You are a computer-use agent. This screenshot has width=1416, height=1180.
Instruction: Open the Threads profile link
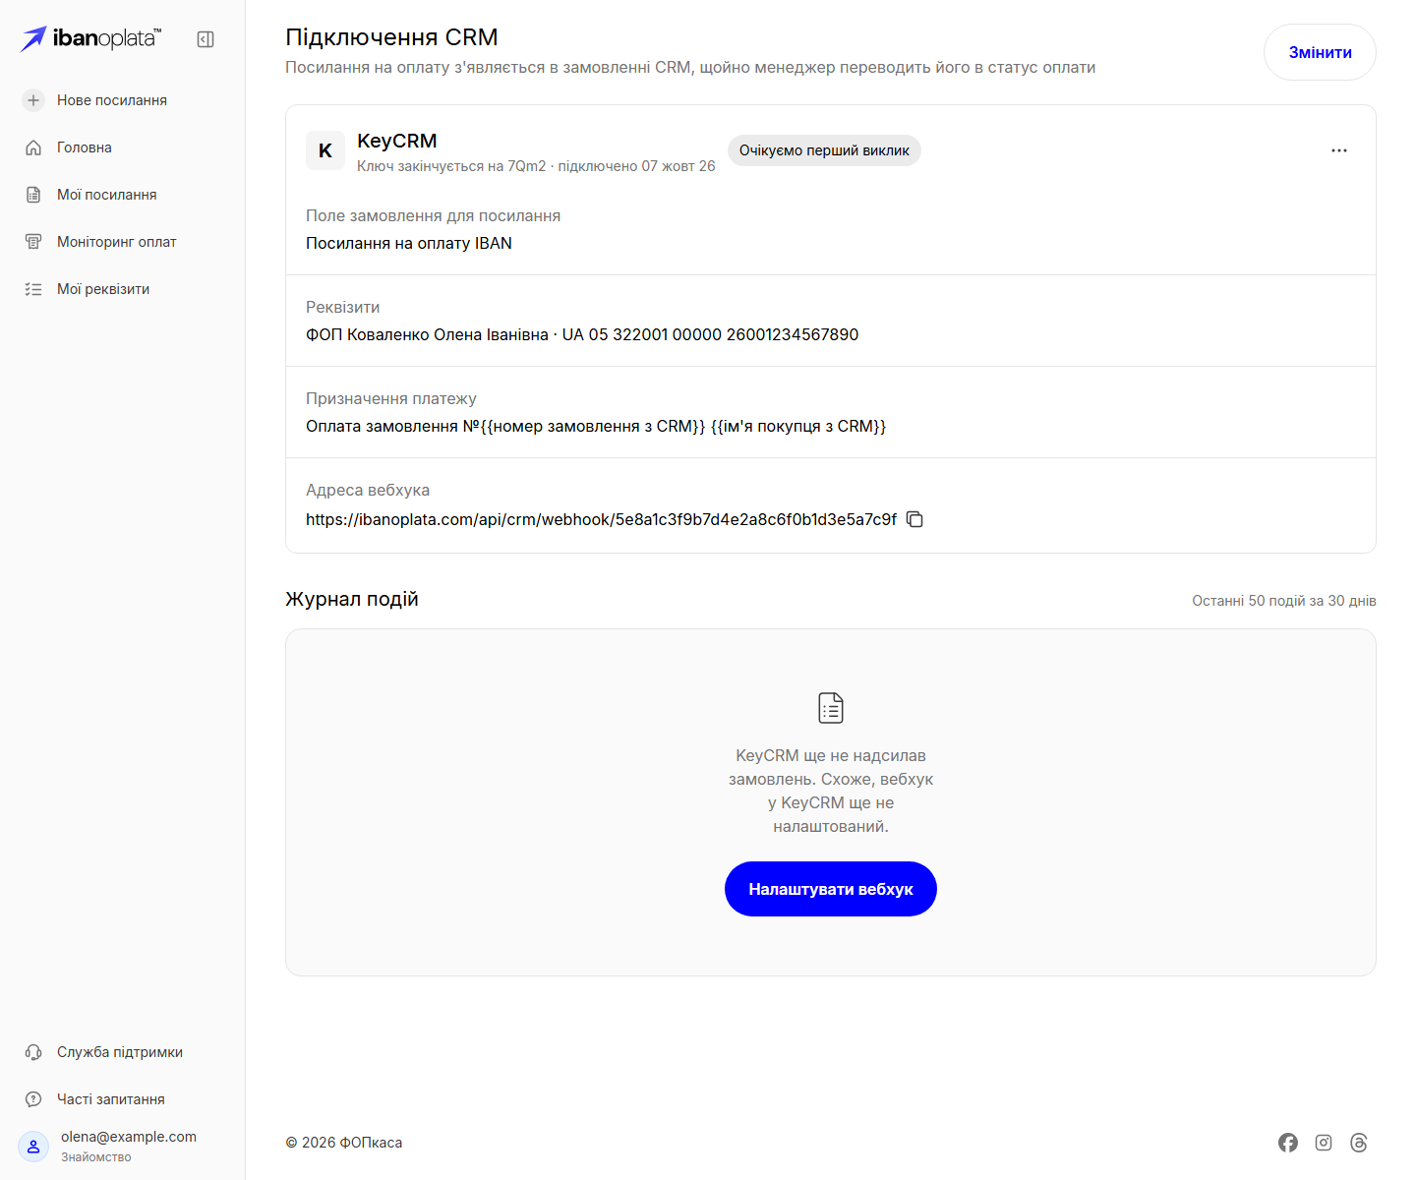coord(1359,1143)
